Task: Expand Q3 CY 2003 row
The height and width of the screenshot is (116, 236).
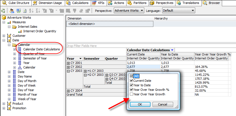Action: pos(107,75)
